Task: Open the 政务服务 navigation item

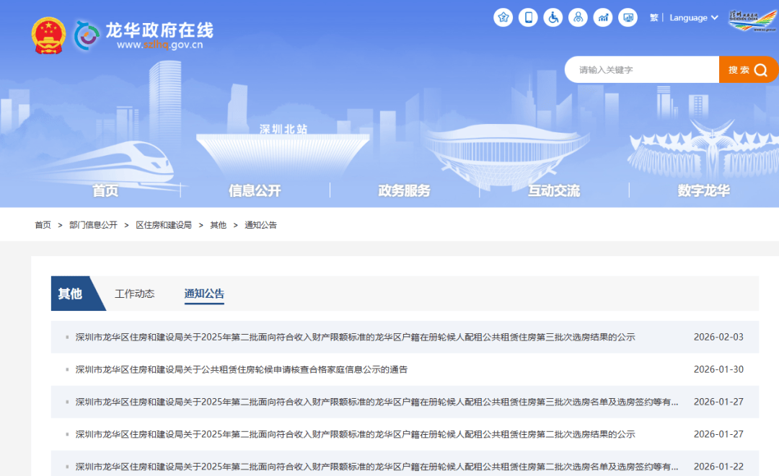Action: pyautogui.click(x=403, y=190)
